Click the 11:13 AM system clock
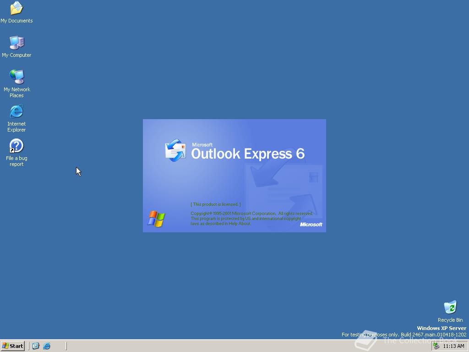 453,346
